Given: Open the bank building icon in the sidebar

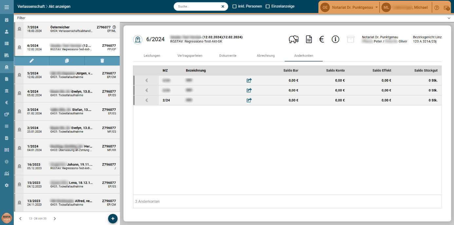Looking at the screenshot, I should tap(7, 90).
